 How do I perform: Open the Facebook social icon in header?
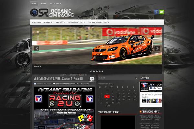click(x=156, y=12)
